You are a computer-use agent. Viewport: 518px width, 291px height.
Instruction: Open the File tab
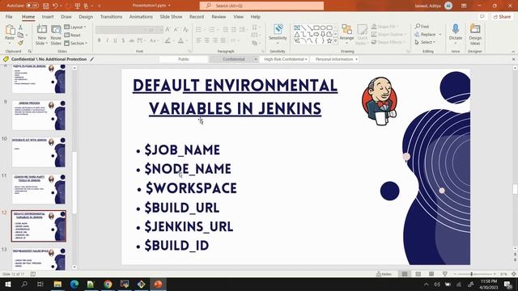(9, 16)
